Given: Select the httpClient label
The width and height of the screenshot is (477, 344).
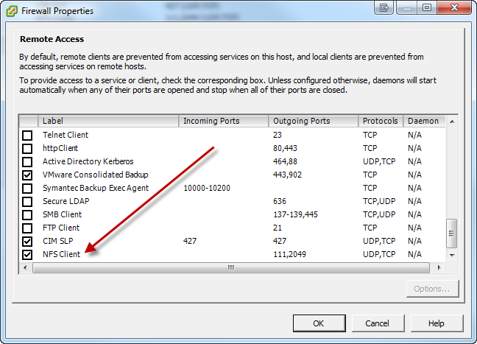Looking at the screenshot, I should (60, 148).
